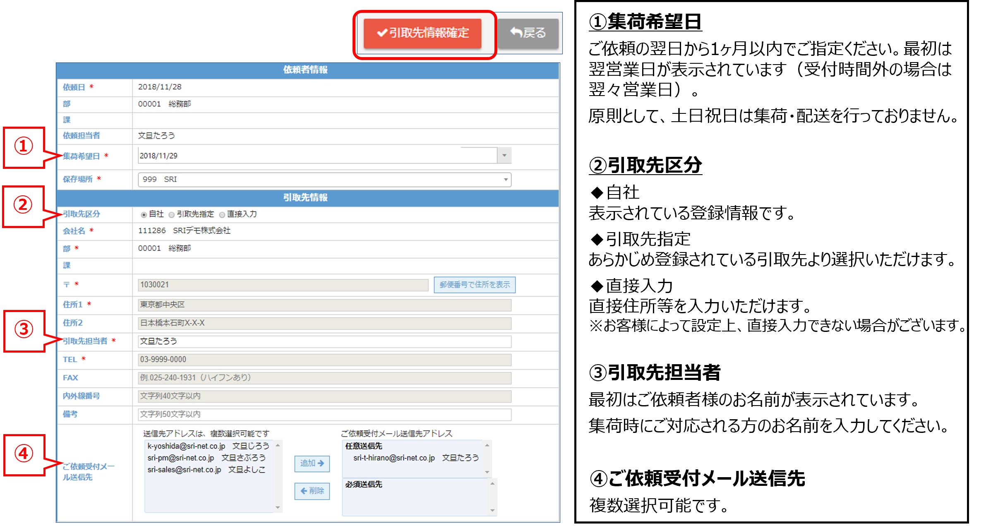
Task: Open the 集荷希望日 date dropdown arrow
Action: (x=504, y=156)
